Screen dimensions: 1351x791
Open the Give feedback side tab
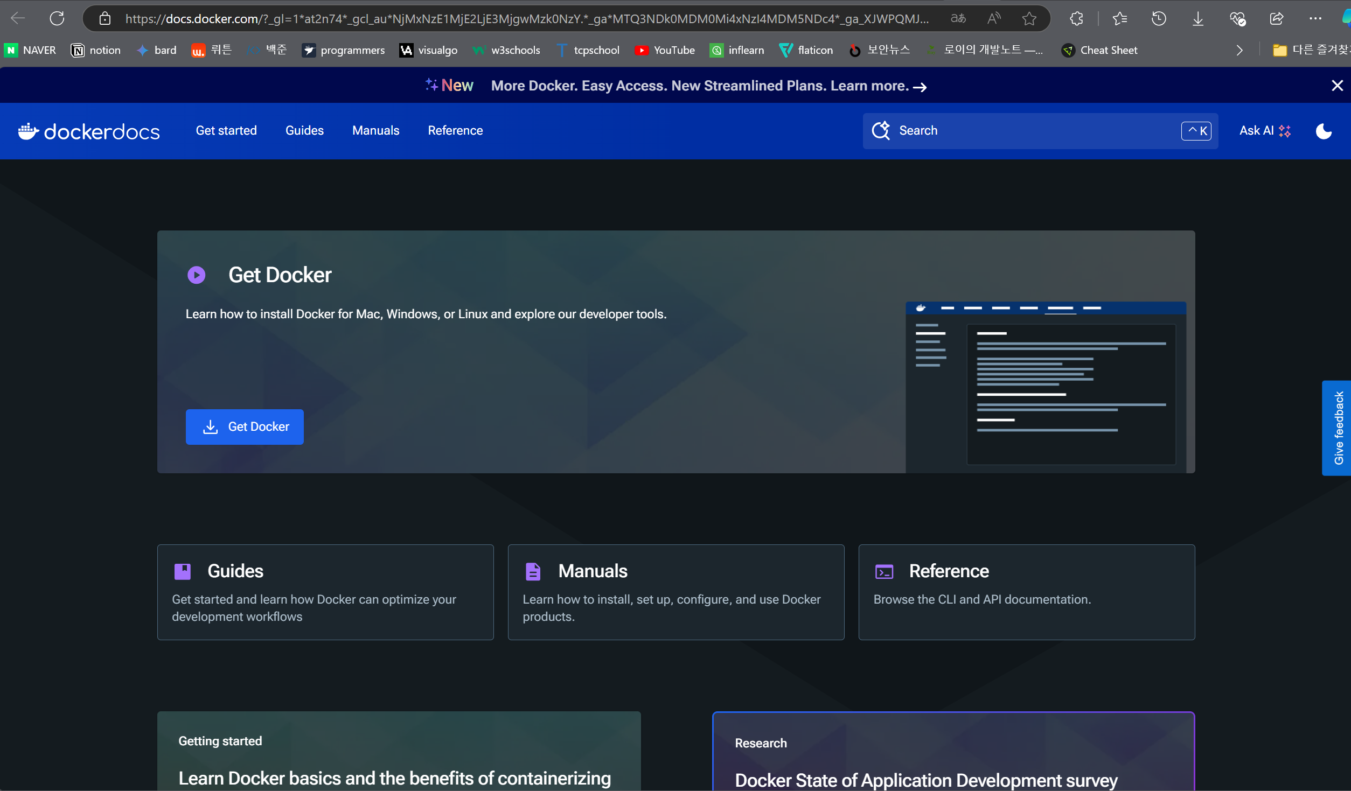(1338, 428)
